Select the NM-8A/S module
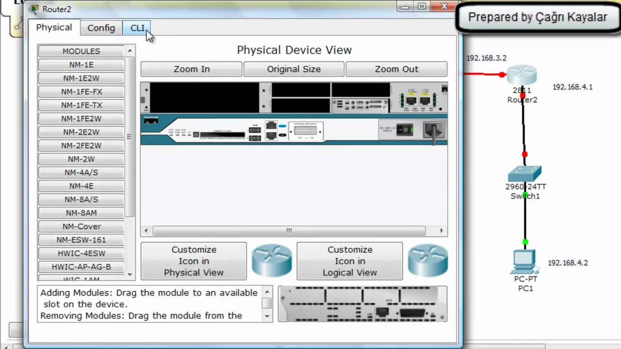The width and height of the screenshot is (621, 349). tap(81, 199)
